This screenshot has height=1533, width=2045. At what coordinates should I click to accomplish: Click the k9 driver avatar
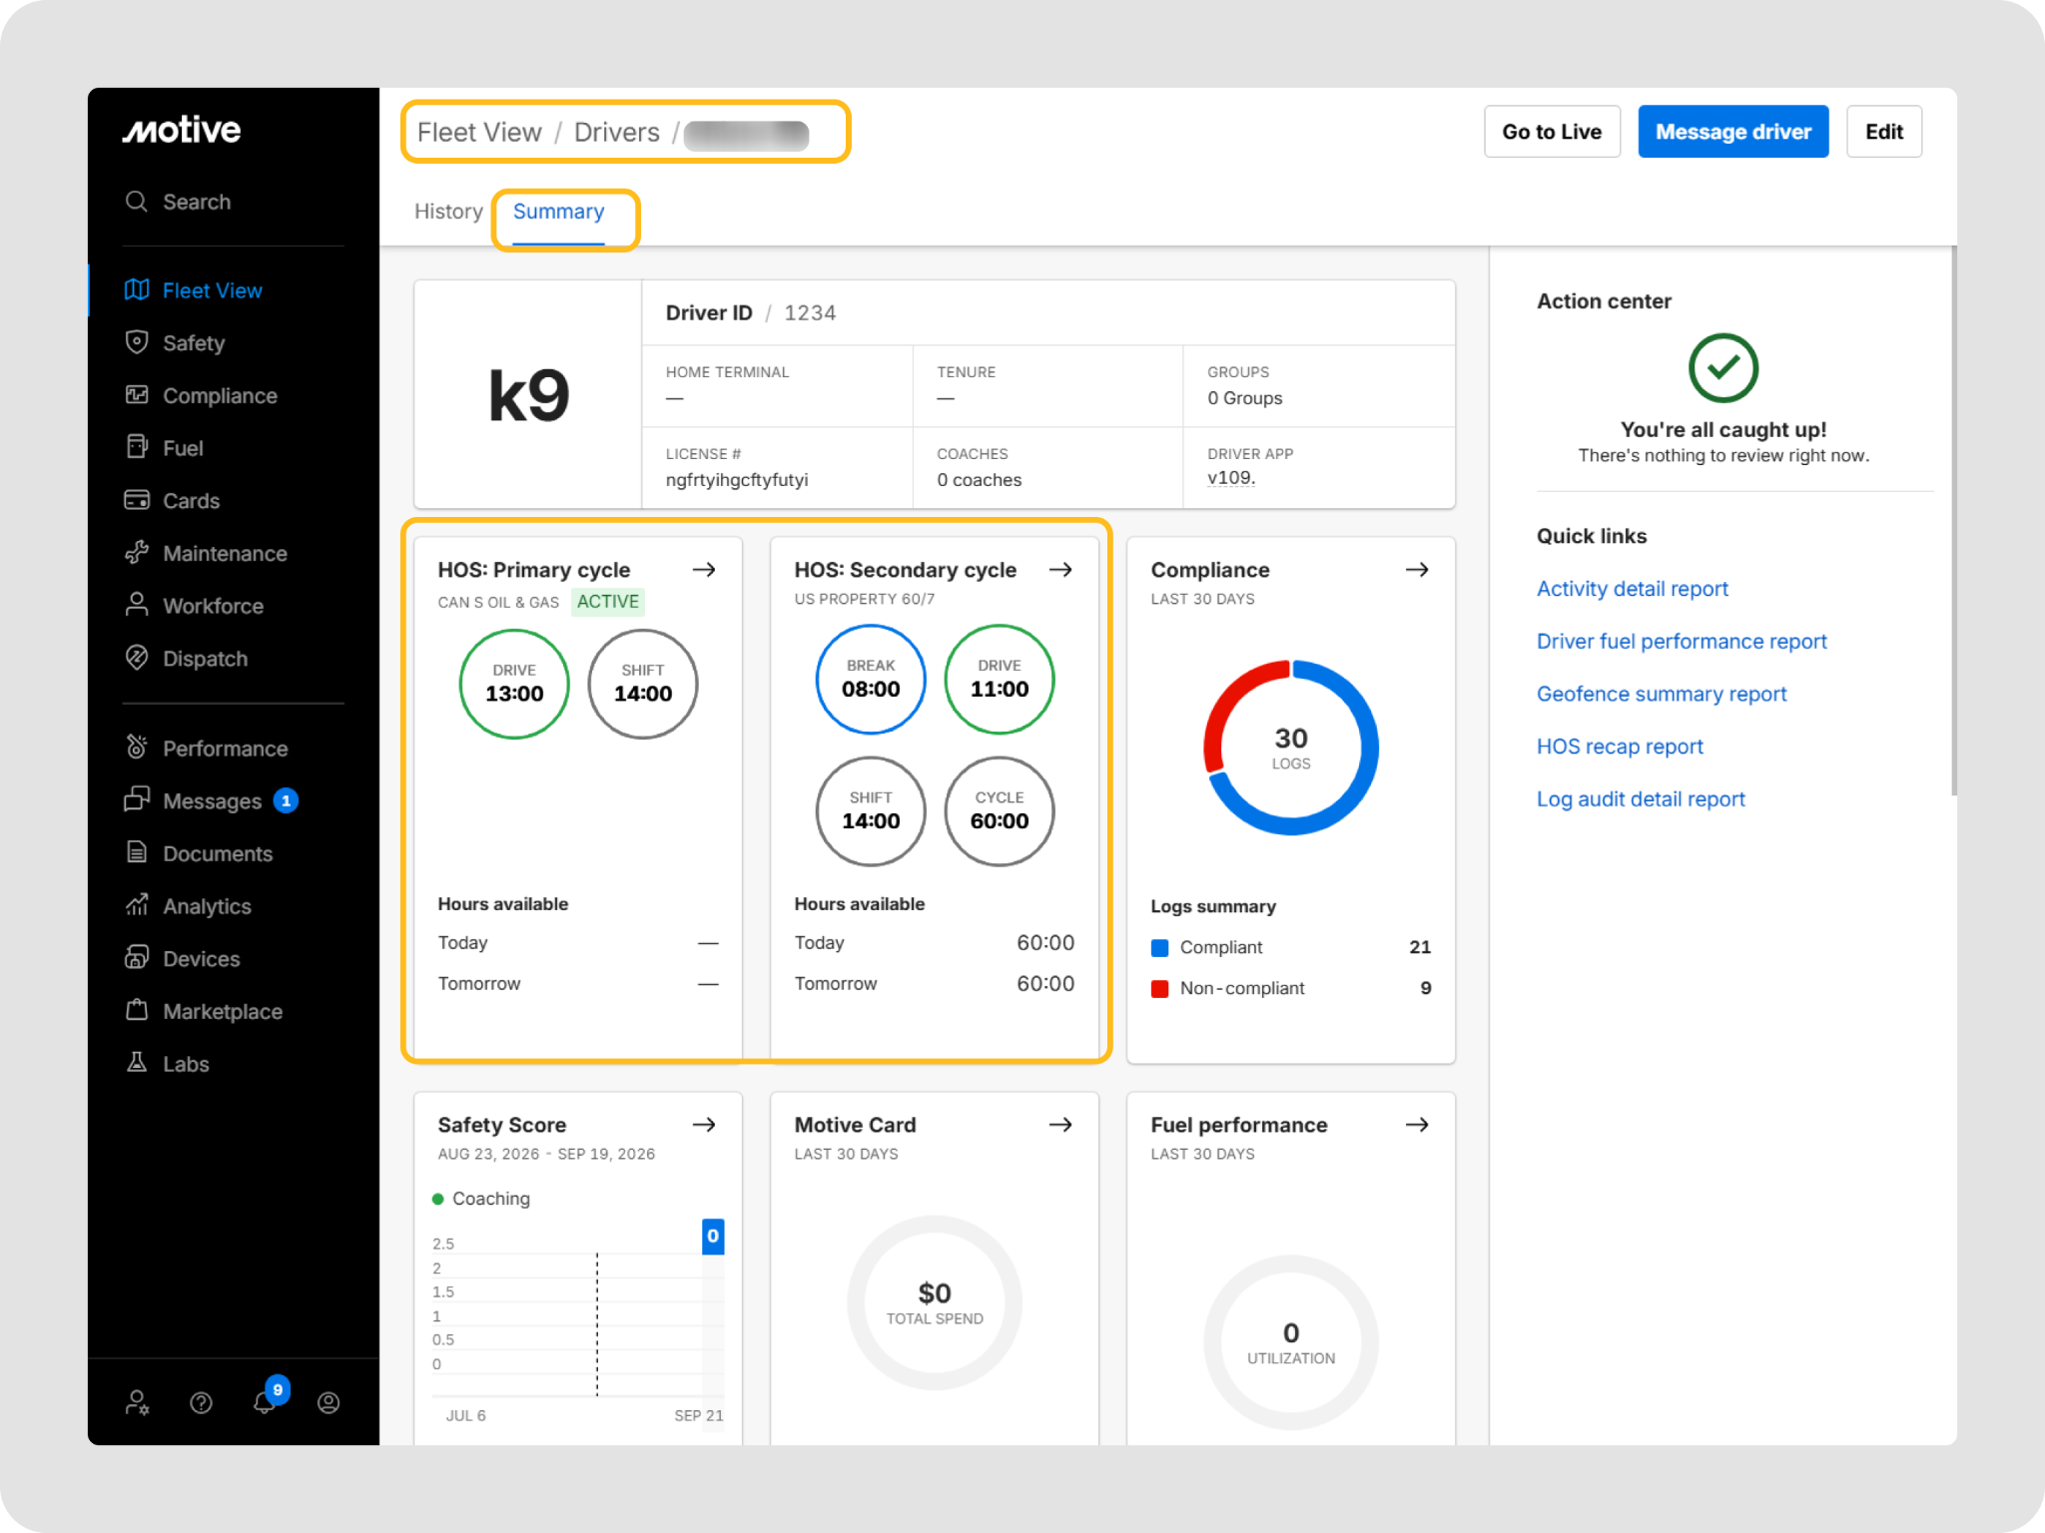[x=528, y=395]
